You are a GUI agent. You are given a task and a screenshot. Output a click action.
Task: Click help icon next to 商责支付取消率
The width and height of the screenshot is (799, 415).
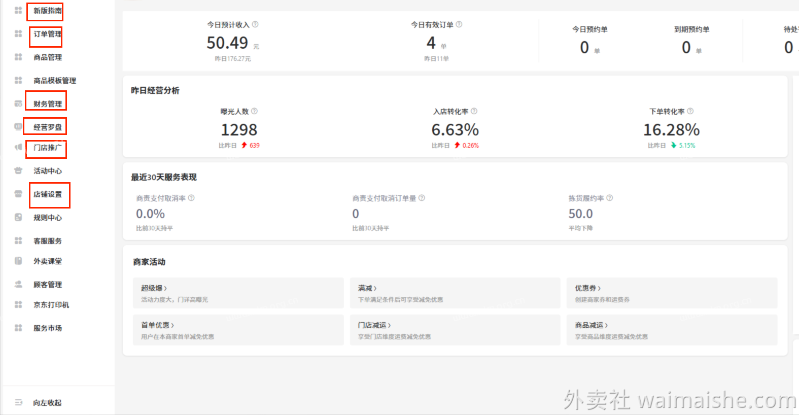pos(191,198)
